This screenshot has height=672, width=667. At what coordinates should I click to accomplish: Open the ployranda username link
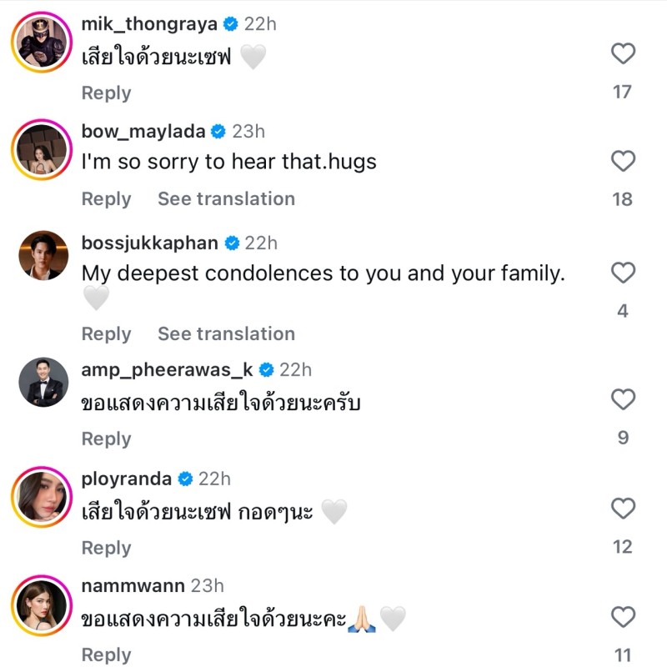[x=127, y=479]
